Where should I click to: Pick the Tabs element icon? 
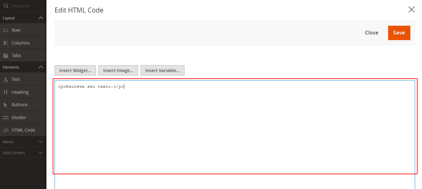point(6,55)
